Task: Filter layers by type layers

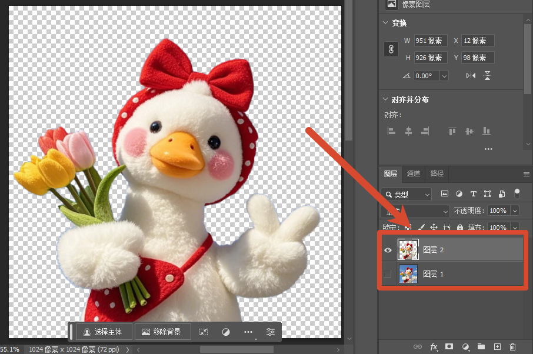Action: pyautogui.click(x=473, y=193)
